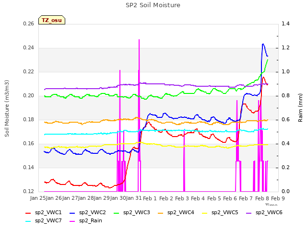
Task: Click the Raim (mm) right axis label
Action: click(300, 108)
